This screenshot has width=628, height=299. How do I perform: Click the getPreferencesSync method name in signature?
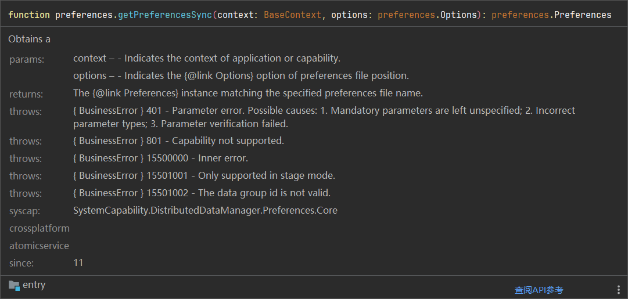pyautogui.click(x=165, y=15)
